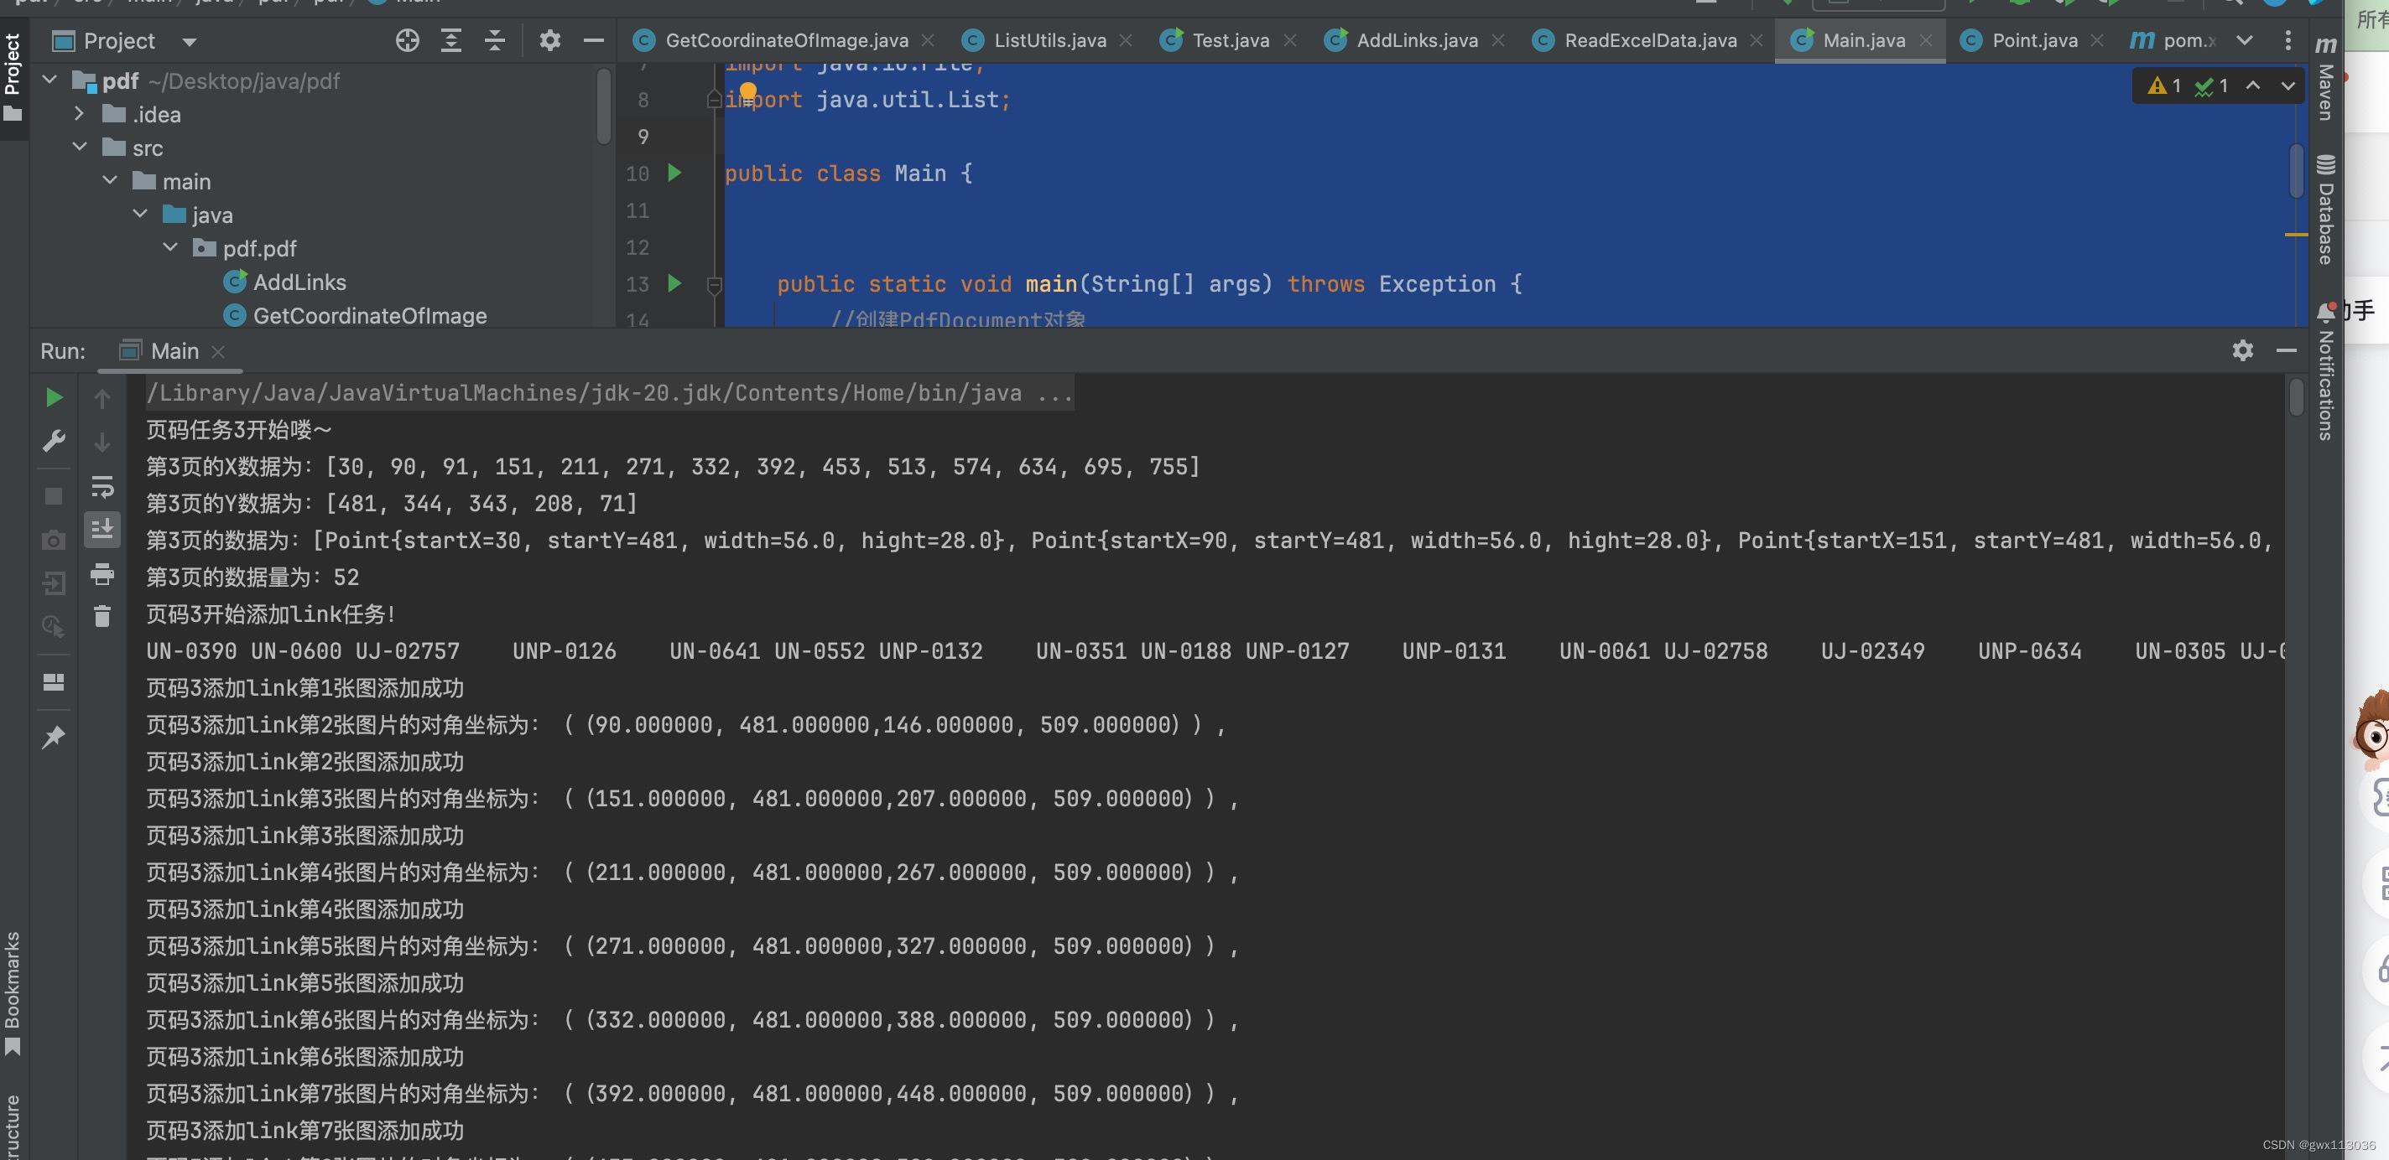Image resolution: width=2389 pixels, height=1160 pixels.
Task: Open the Project view dropdown
Action: point(190,42)
